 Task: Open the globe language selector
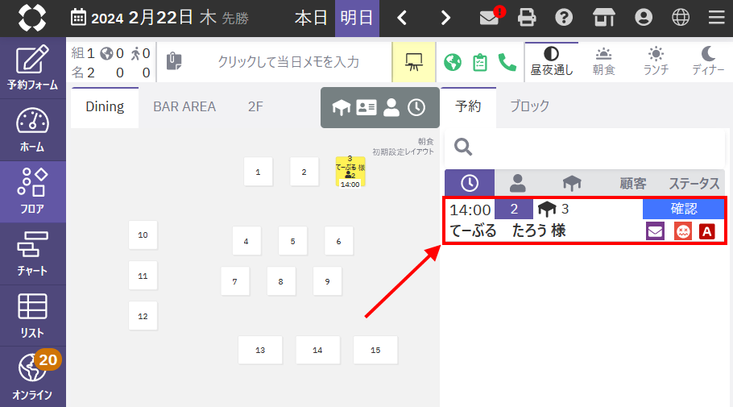pos(680,18)
